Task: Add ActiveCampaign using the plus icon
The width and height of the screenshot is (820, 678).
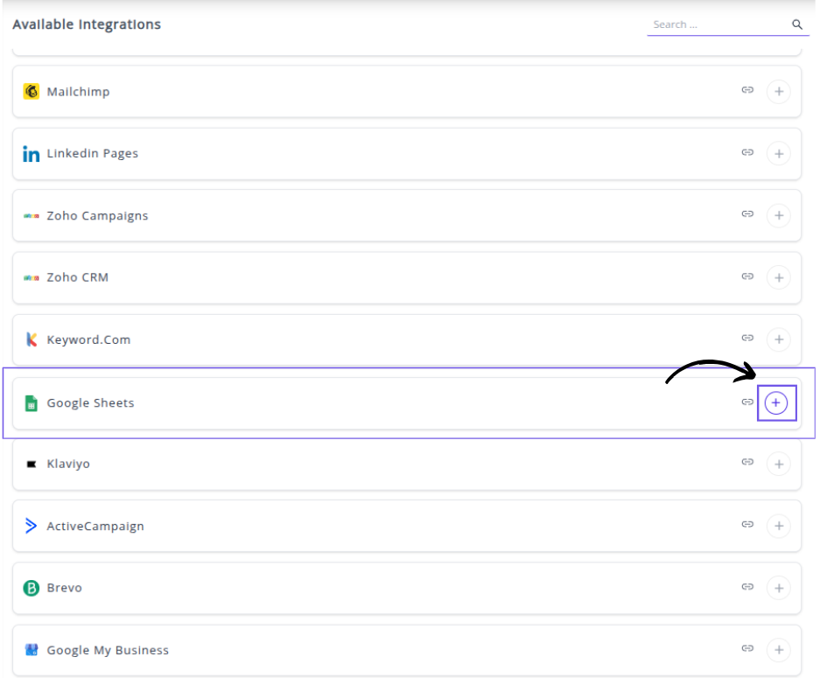Action: click(778, 526)
